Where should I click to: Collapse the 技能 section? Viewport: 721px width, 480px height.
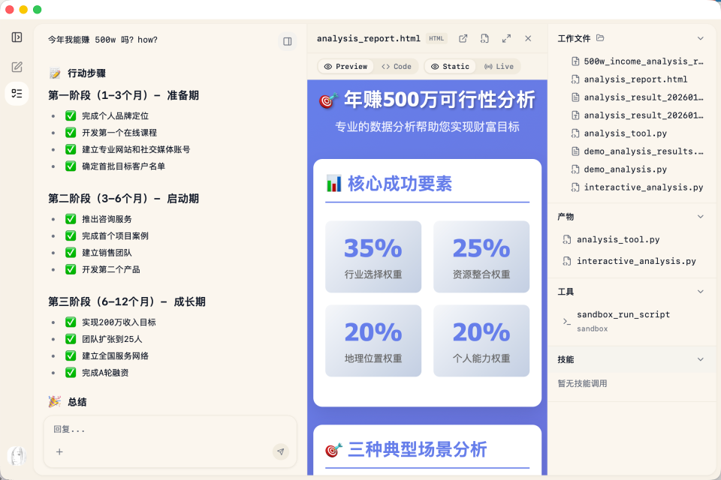700,360
